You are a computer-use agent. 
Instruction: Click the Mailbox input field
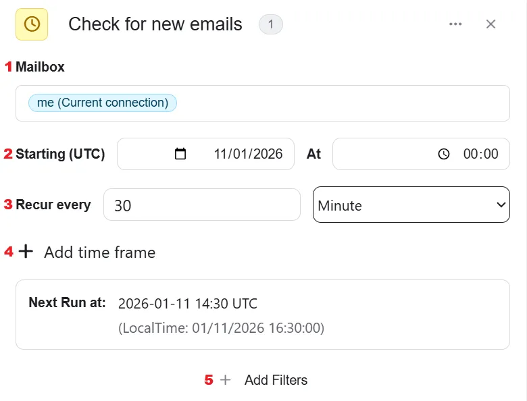tap(263, 103)
